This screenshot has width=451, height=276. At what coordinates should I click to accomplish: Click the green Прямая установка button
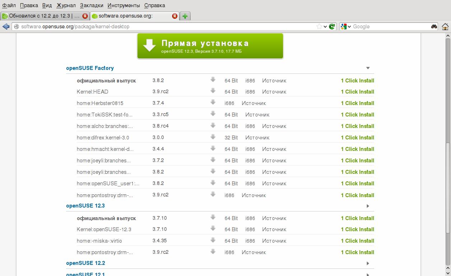tap(210, 46)
